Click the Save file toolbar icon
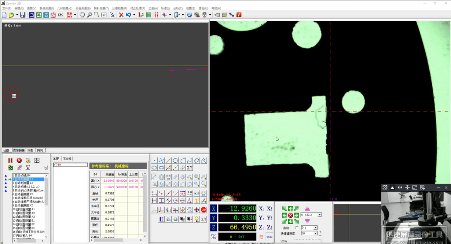 [23, 15]
